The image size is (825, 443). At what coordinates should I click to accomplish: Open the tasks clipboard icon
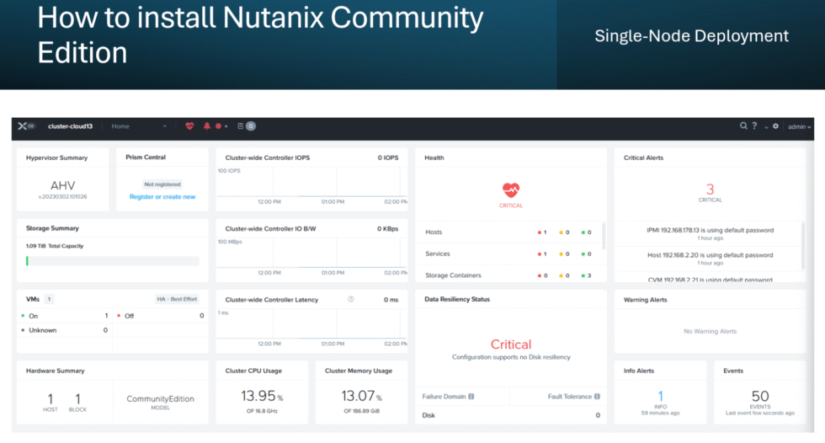241,126
